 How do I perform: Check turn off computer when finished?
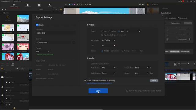(127, 91)
